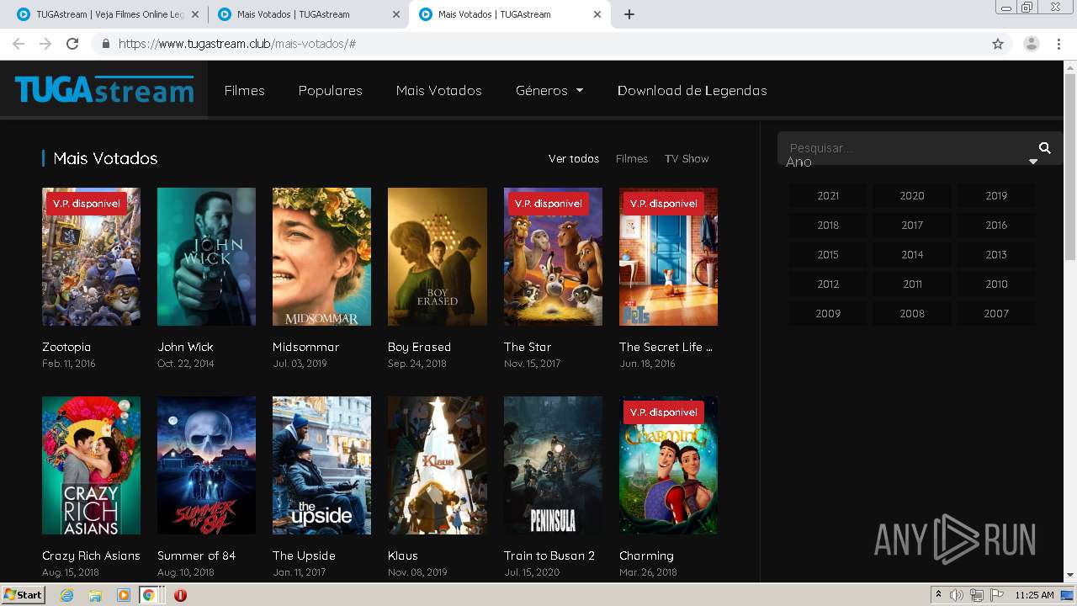Open The Secret Life of Pets poster
The width and height of the screenshot is (1077, 606).
(x=668, y=257)
